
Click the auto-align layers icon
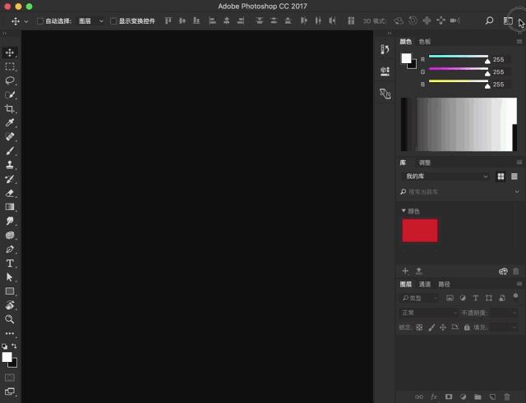click(351, 21)
